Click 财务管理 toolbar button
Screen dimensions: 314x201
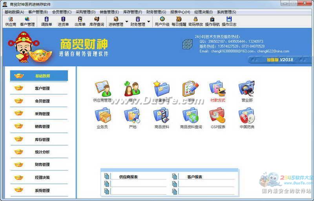[138, 22]
